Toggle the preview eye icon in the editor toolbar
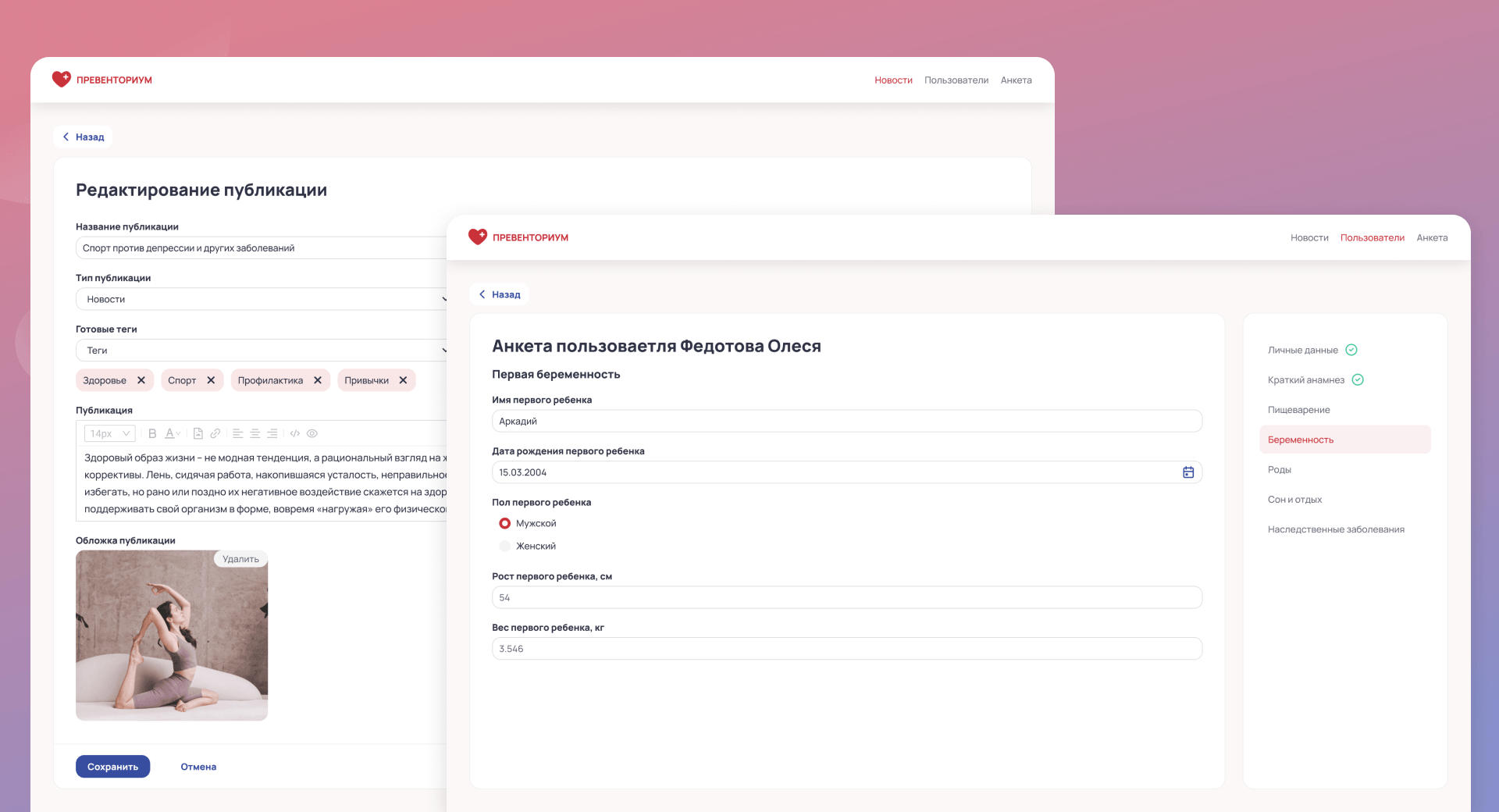The image size is (1499, 812). [x=312, y=433]
